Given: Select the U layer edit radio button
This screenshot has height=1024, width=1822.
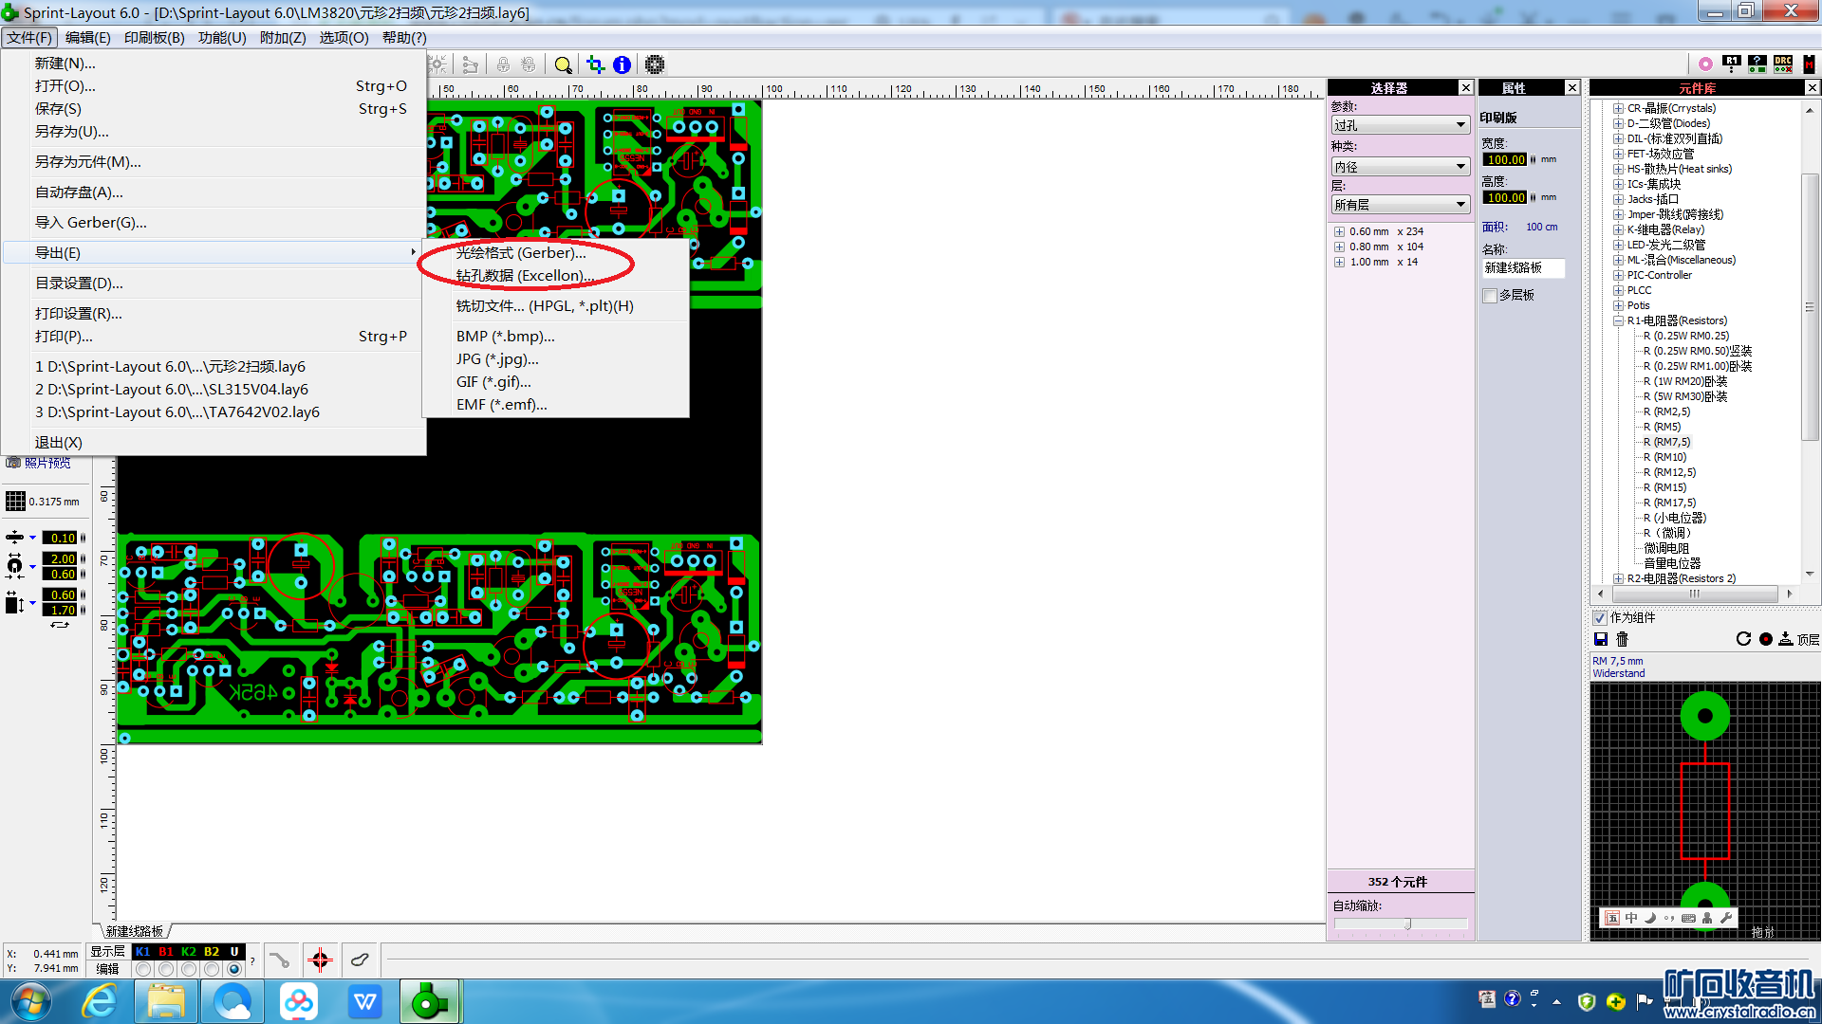Looking at the screenshot, I should coord(234,969).
